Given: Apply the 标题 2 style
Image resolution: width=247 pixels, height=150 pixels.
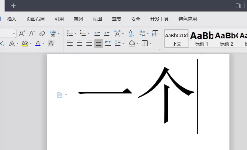Looking at the screenshot, I should tap(226, 39).
